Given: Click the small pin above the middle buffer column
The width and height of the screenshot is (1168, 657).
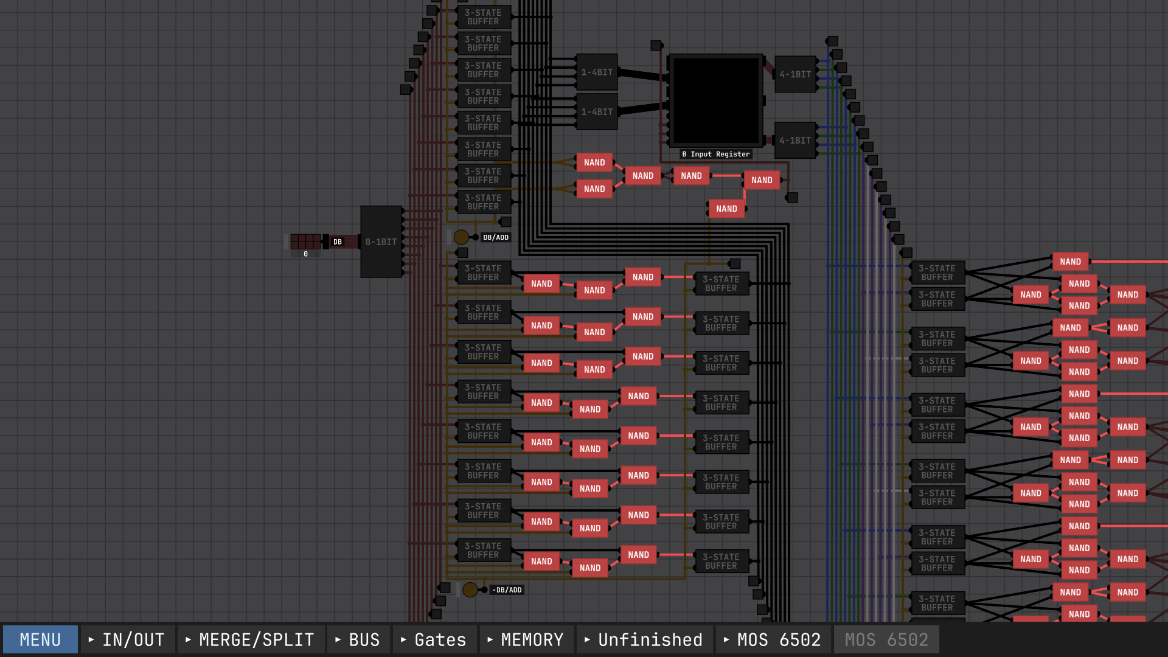Looking at the screenshot, I should click(x=735, y=263).
